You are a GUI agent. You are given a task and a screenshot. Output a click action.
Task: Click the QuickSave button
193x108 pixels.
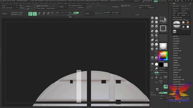point(137,1)
